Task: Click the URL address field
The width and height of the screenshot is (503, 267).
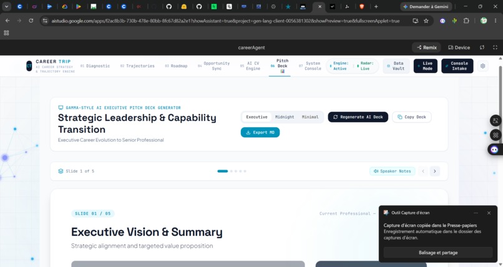Action: click(225, 21)
